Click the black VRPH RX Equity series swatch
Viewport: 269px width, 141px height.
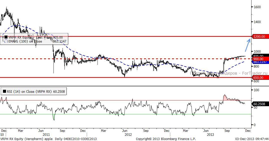6,37
